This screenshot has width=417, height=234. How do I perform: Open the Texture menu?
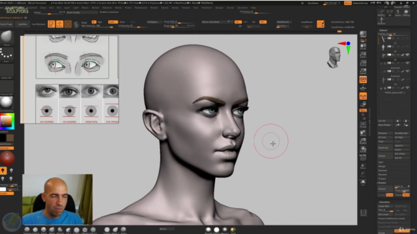coord(186,8)
